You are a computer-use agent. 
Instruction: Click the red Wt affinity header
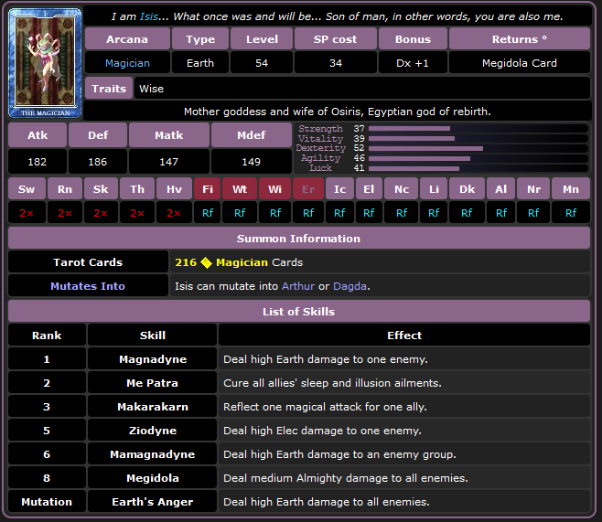[x=240, y=188]
